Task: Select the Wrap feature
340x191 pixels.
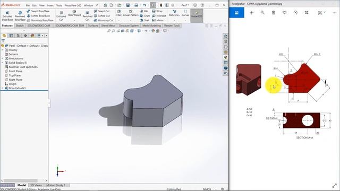Action: pyautogui.click(x=157, y=11)
